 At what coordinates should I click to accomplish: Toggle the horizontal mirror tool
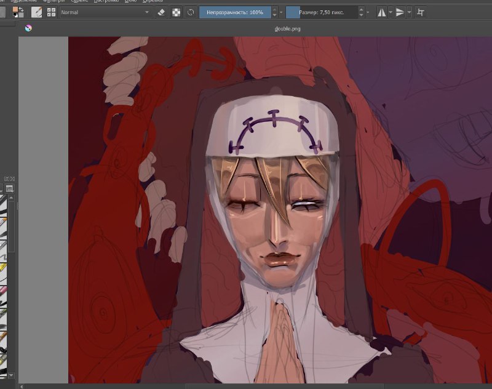(x=381, y=12)
